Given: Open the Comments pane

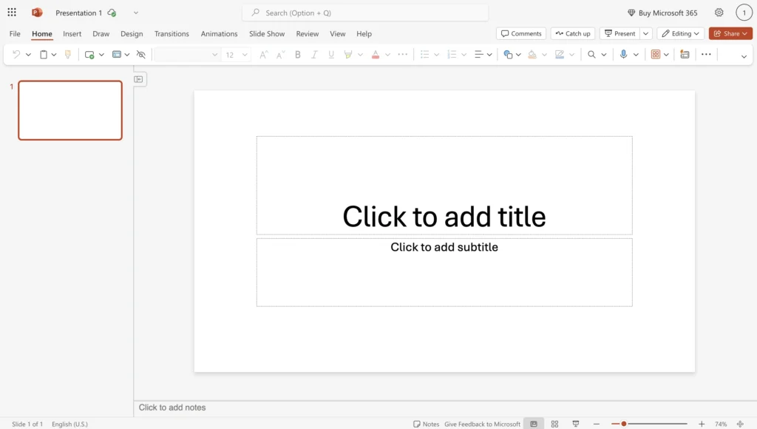Looking at the screenshot, I should (x=521, y=33).
